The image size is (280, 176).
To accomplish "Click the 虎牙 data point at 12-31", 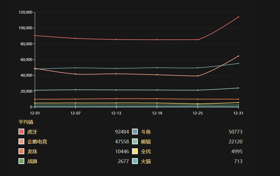I will (238, 17).
